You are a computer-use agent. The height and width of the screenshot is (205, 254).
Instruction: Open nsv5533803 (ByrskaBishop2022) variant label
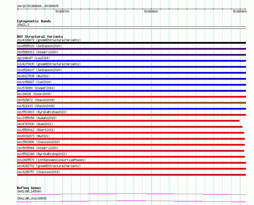click(x=42, y=112)
